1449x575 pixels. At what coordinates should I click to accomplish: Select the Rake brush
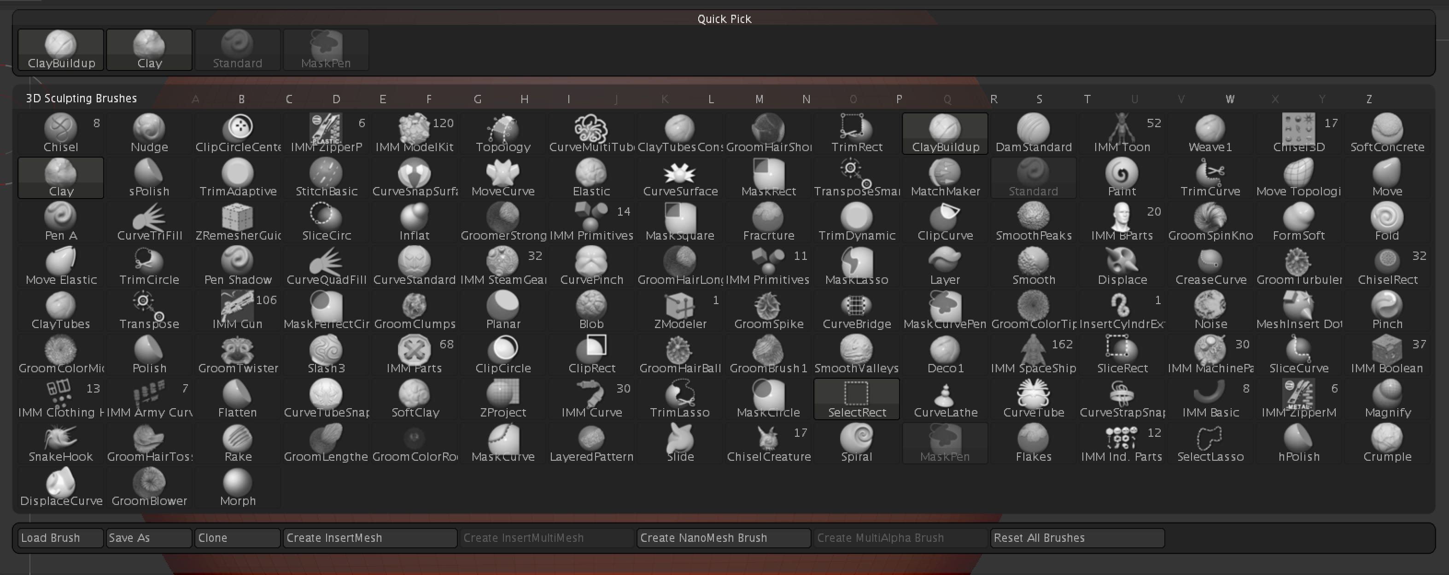[238, 443]
